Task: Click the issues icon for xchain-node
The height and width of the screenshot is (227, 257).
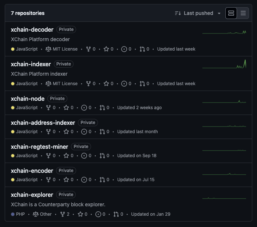Action: 84,108
